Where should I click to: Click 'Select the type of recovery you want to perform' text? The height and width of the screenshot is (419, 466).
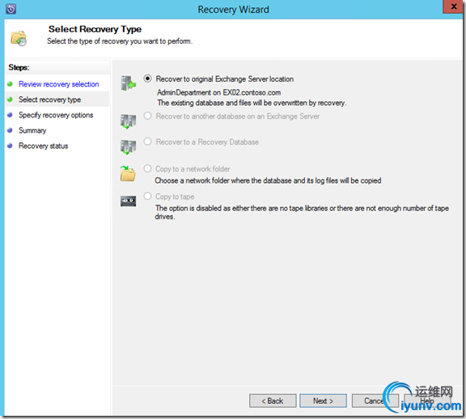(120, 41)
